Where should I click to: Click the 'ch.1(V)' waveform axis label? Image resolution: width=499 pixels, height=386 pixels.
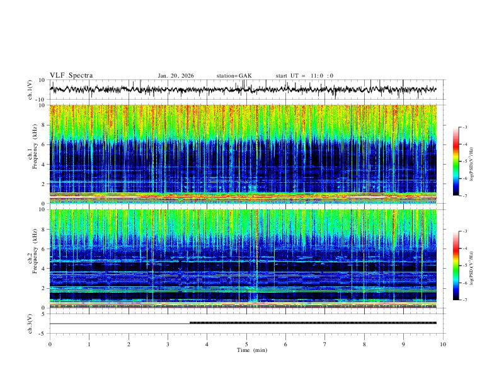[x=30, y=90]
